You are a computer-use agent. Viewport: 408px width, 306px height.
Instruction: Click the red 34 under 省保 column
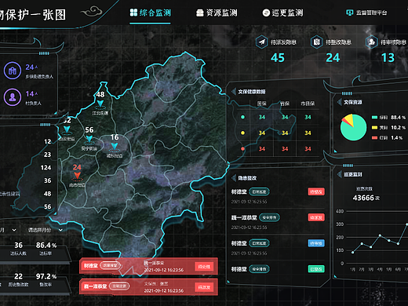(x=285, y=149)
